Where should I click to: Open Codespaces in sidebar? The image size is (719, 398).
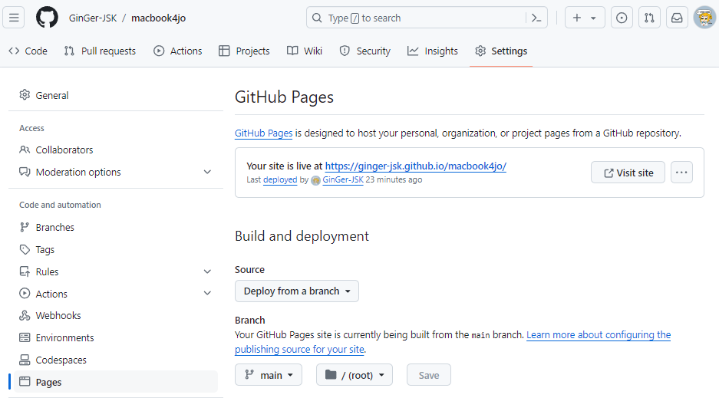tap(116, 360)
